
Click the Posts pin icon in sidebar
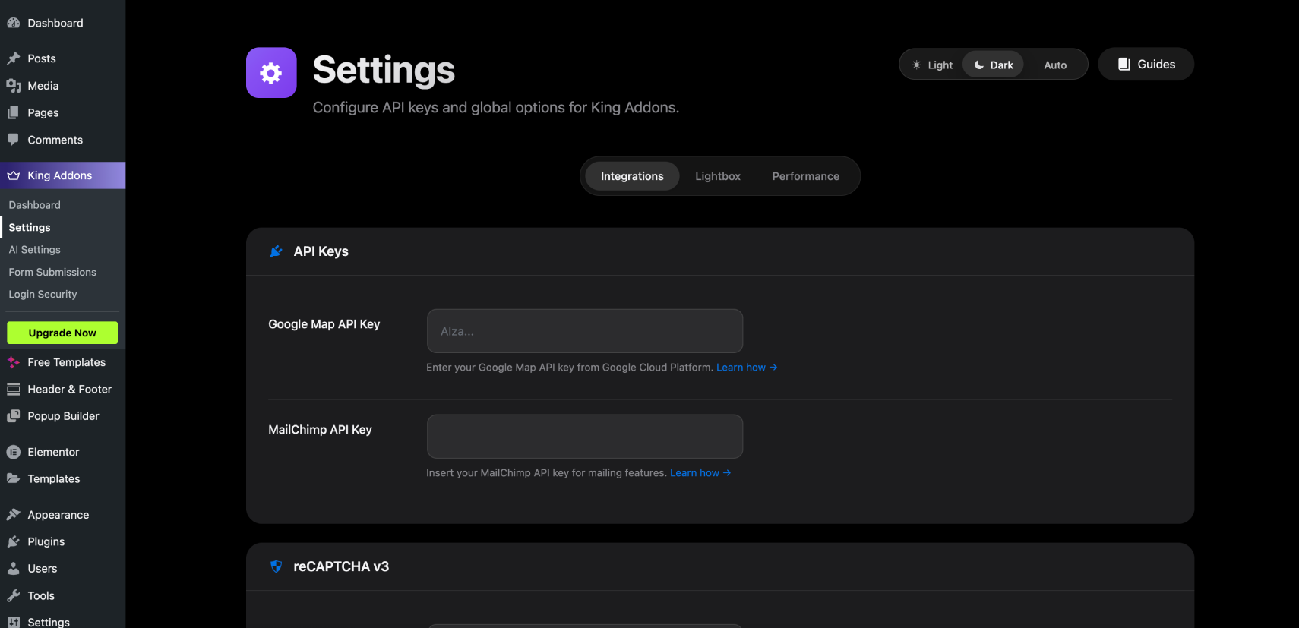(x=13, y=58)
